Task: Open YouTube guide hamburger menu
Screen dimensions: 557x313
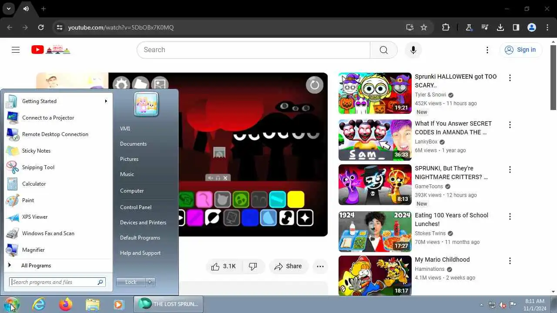Action: tap(16, 50)
